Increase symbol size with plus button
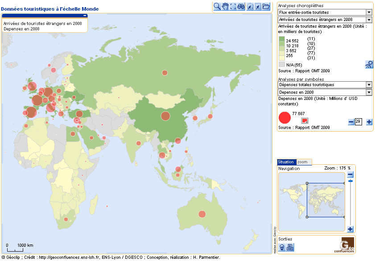The image size is (375, 261). tap(369, 122)
